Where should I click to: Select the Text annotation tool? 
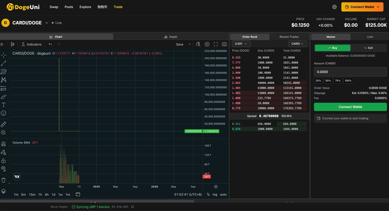coord(4,105)
